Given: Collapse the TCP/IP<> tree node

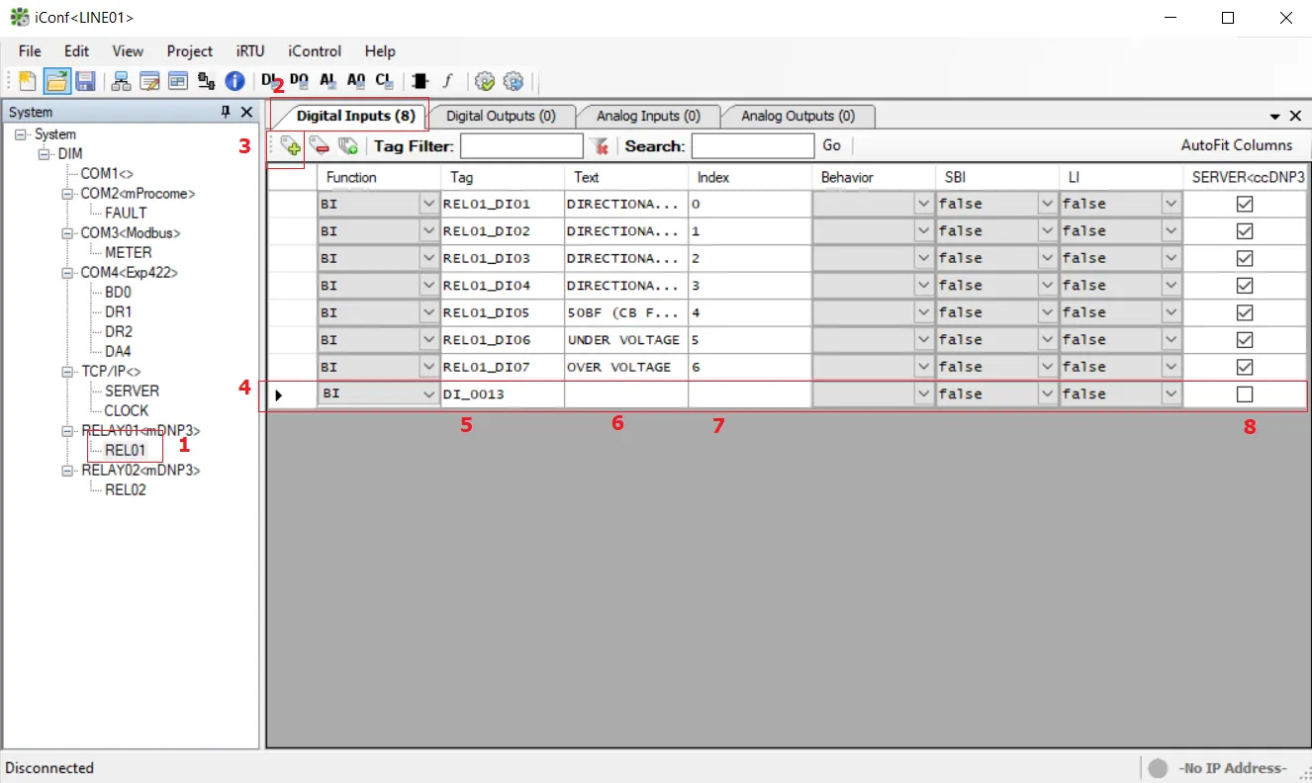Looking at the screenshot, I should click(x=67, y=372).
